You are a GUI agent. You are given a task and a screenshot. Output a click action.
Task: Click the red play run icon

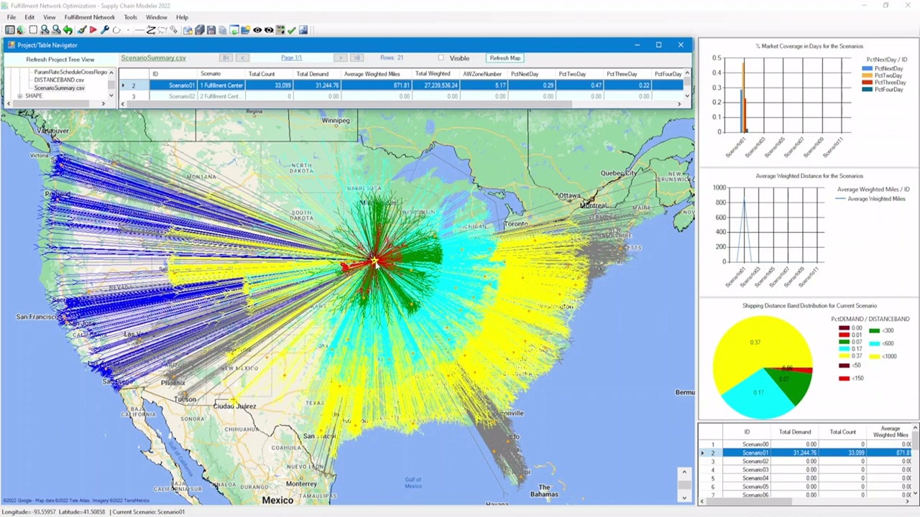[x=93, y=30]
